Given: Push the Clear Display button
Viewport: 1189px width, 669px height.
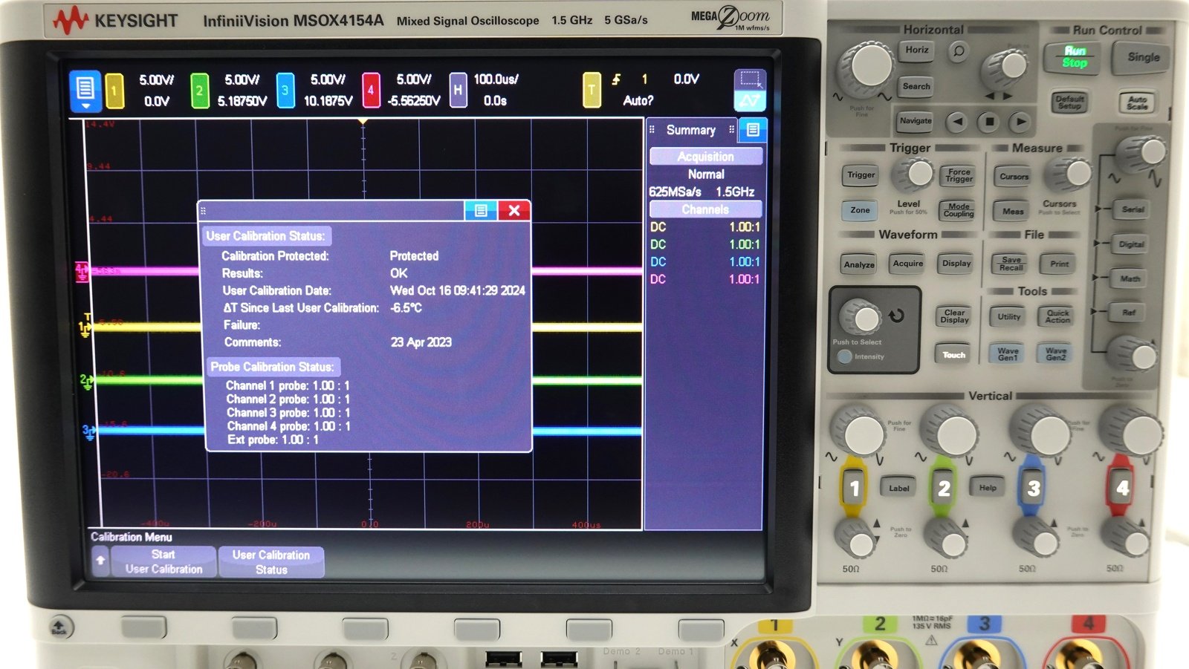Looking at the screenshot, I should pyautogui.click(x=954, y=316).
